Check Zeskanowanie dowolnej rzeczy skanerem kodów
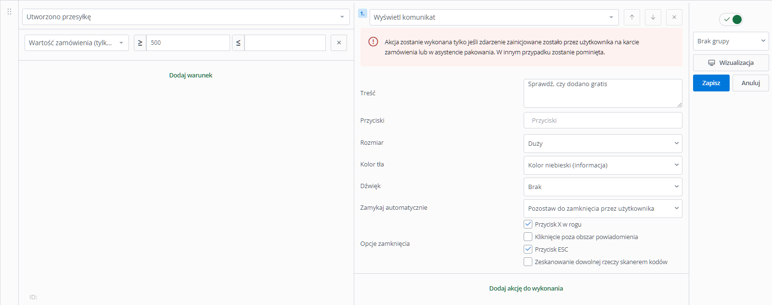772x305 pixels. click(528, 262)
